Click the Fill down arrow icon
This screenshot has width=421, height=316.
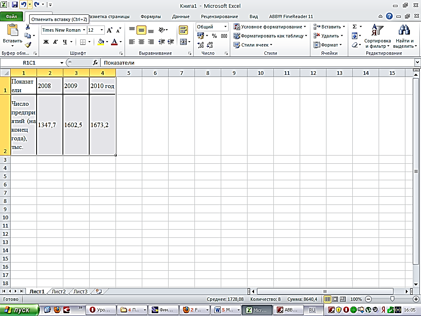[355, 36]
